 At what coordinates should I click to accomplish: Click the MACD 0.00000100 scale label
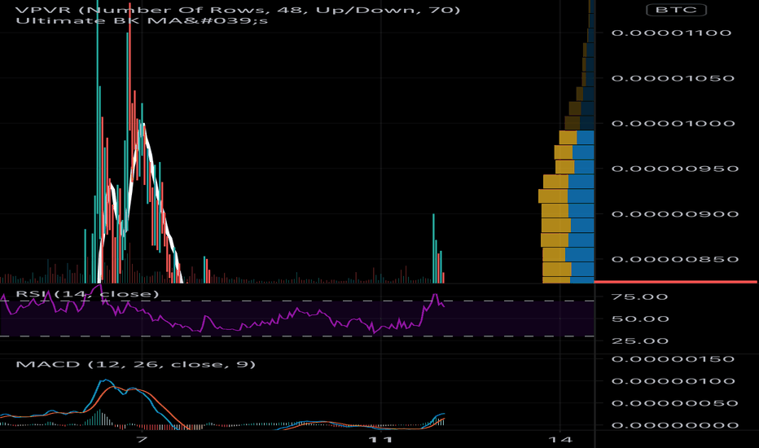(x=673, y=381)
